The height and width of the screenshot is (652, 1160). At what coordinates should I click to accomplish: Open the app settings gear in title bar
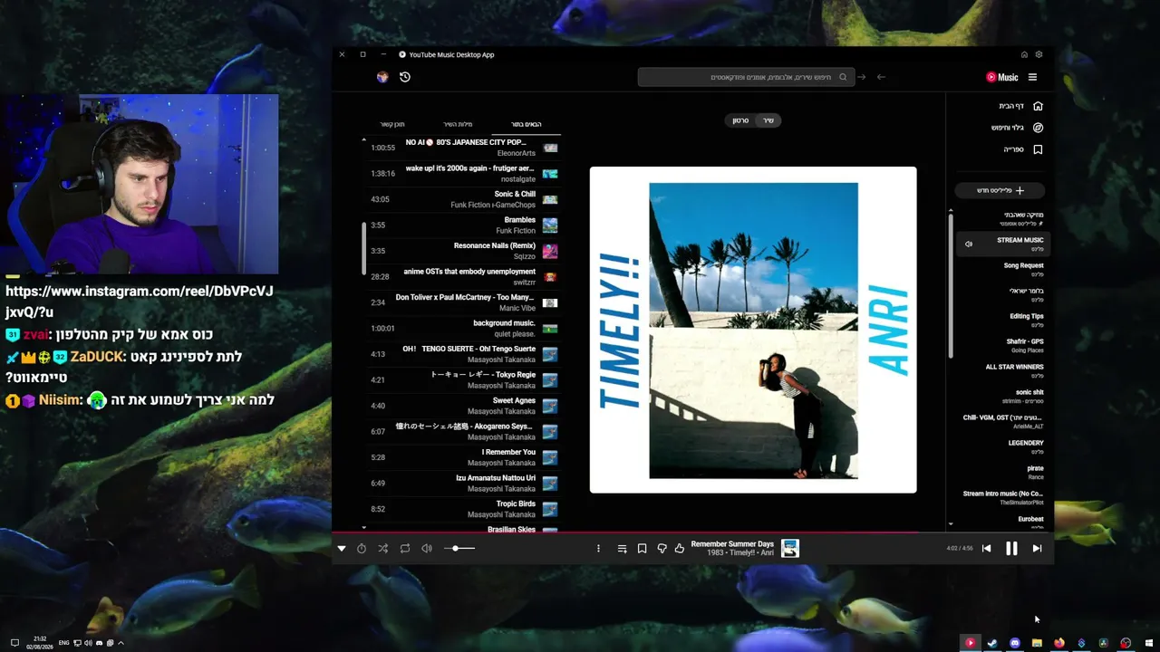pyautogui.click(x=1039, y=54)
